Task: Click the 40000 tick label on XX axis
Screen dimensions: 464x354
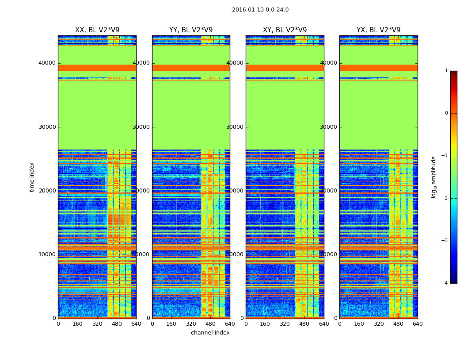Action: point(47,63)
